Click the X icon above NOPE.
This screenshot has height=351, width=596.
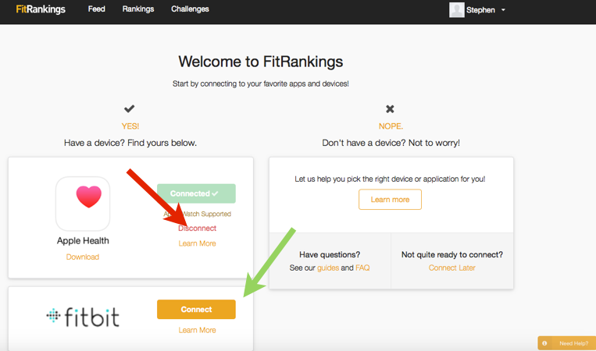[x=390, y=109]
